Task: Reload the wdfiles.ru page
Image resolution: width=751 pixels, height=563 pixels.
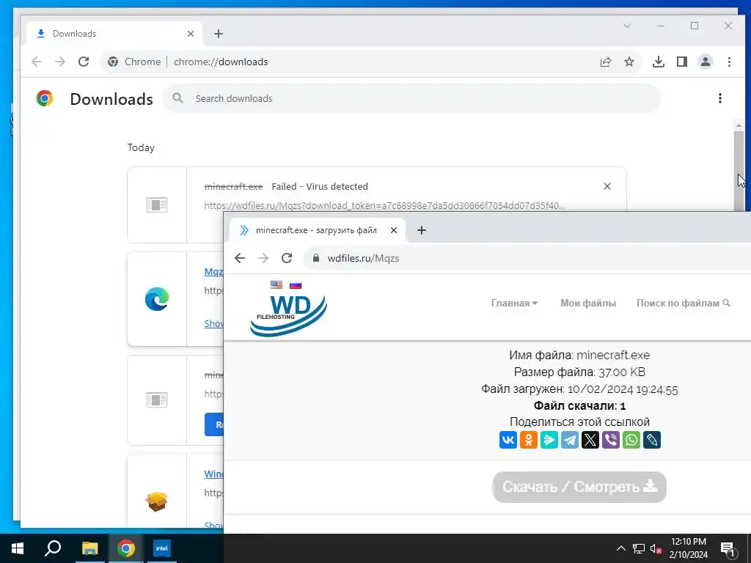Action: 287,258
